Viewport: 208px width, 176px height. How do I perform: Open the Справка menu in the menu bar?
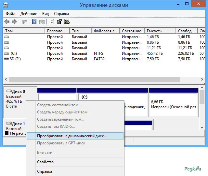61,14
